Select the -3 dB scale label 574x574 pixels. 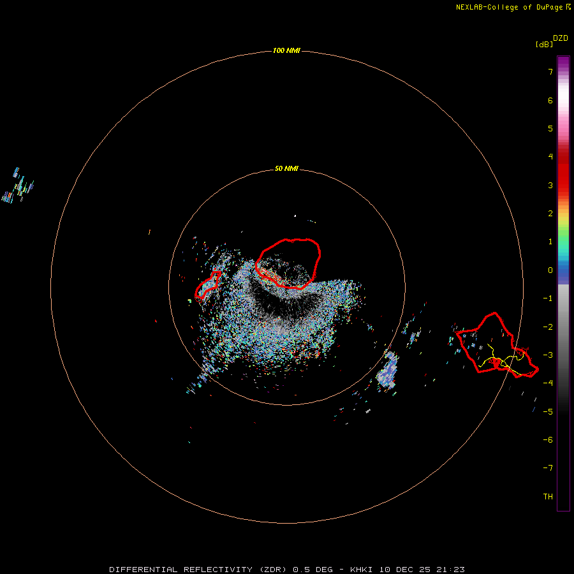[548, 355]
